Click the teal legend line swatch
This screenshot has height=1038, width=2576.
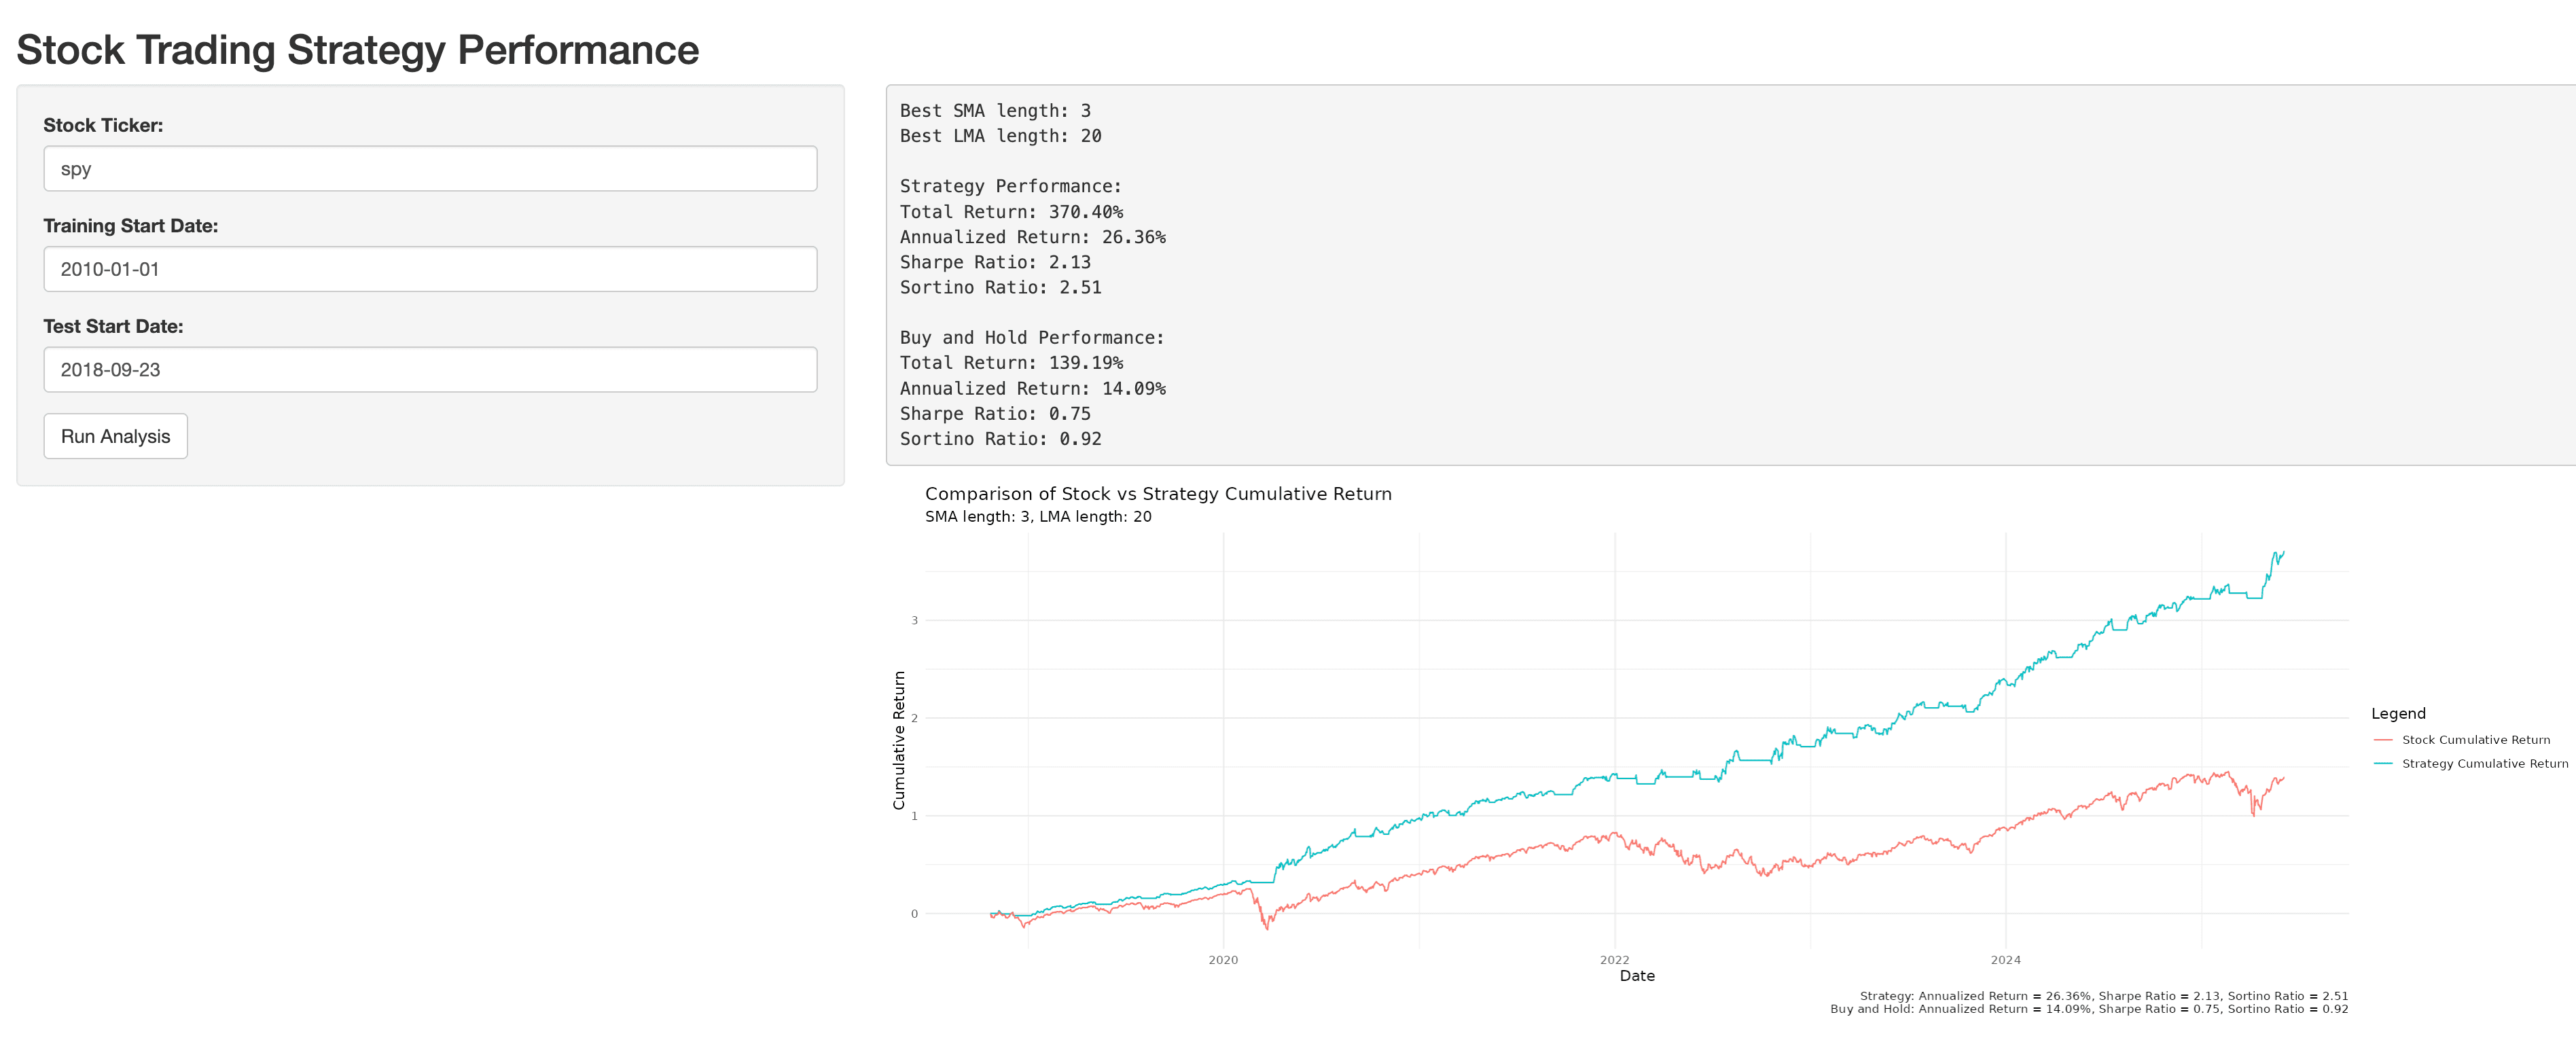pos(2383,764)
